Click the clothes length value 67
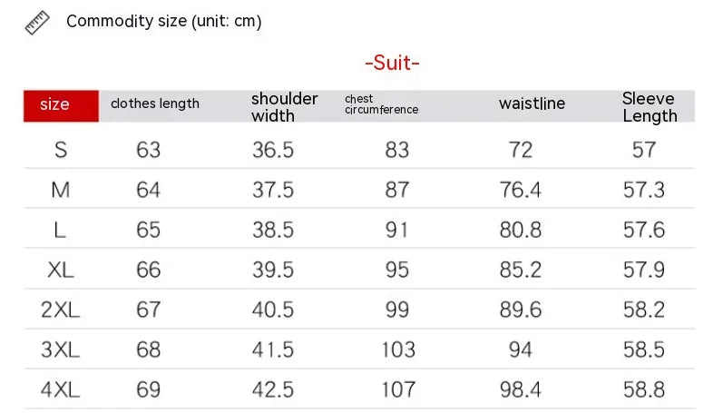 point(148,310)
